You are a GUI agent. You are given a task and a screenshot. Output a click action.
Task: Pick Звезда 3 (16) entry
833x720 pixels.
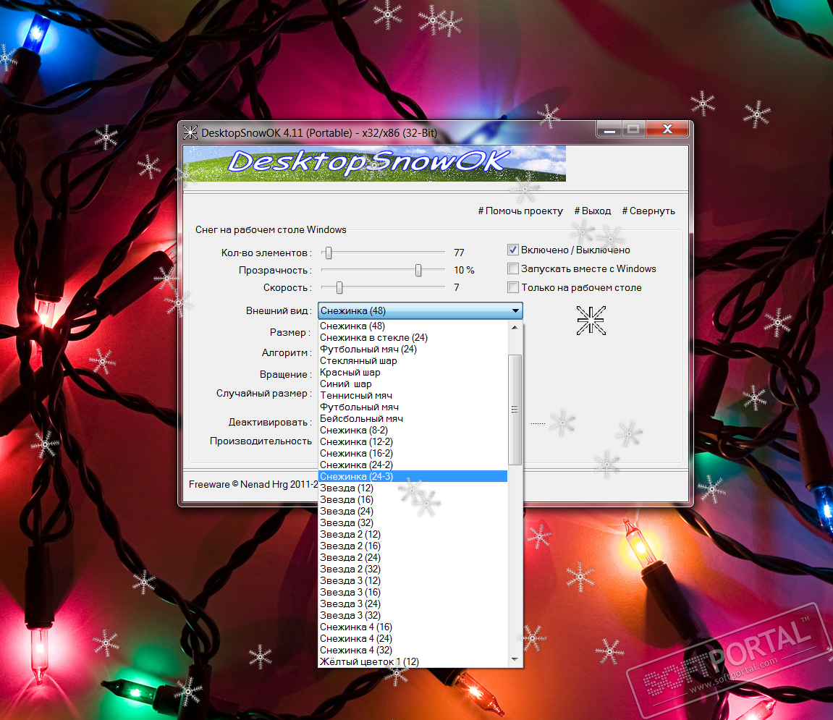tap(413, 593)
